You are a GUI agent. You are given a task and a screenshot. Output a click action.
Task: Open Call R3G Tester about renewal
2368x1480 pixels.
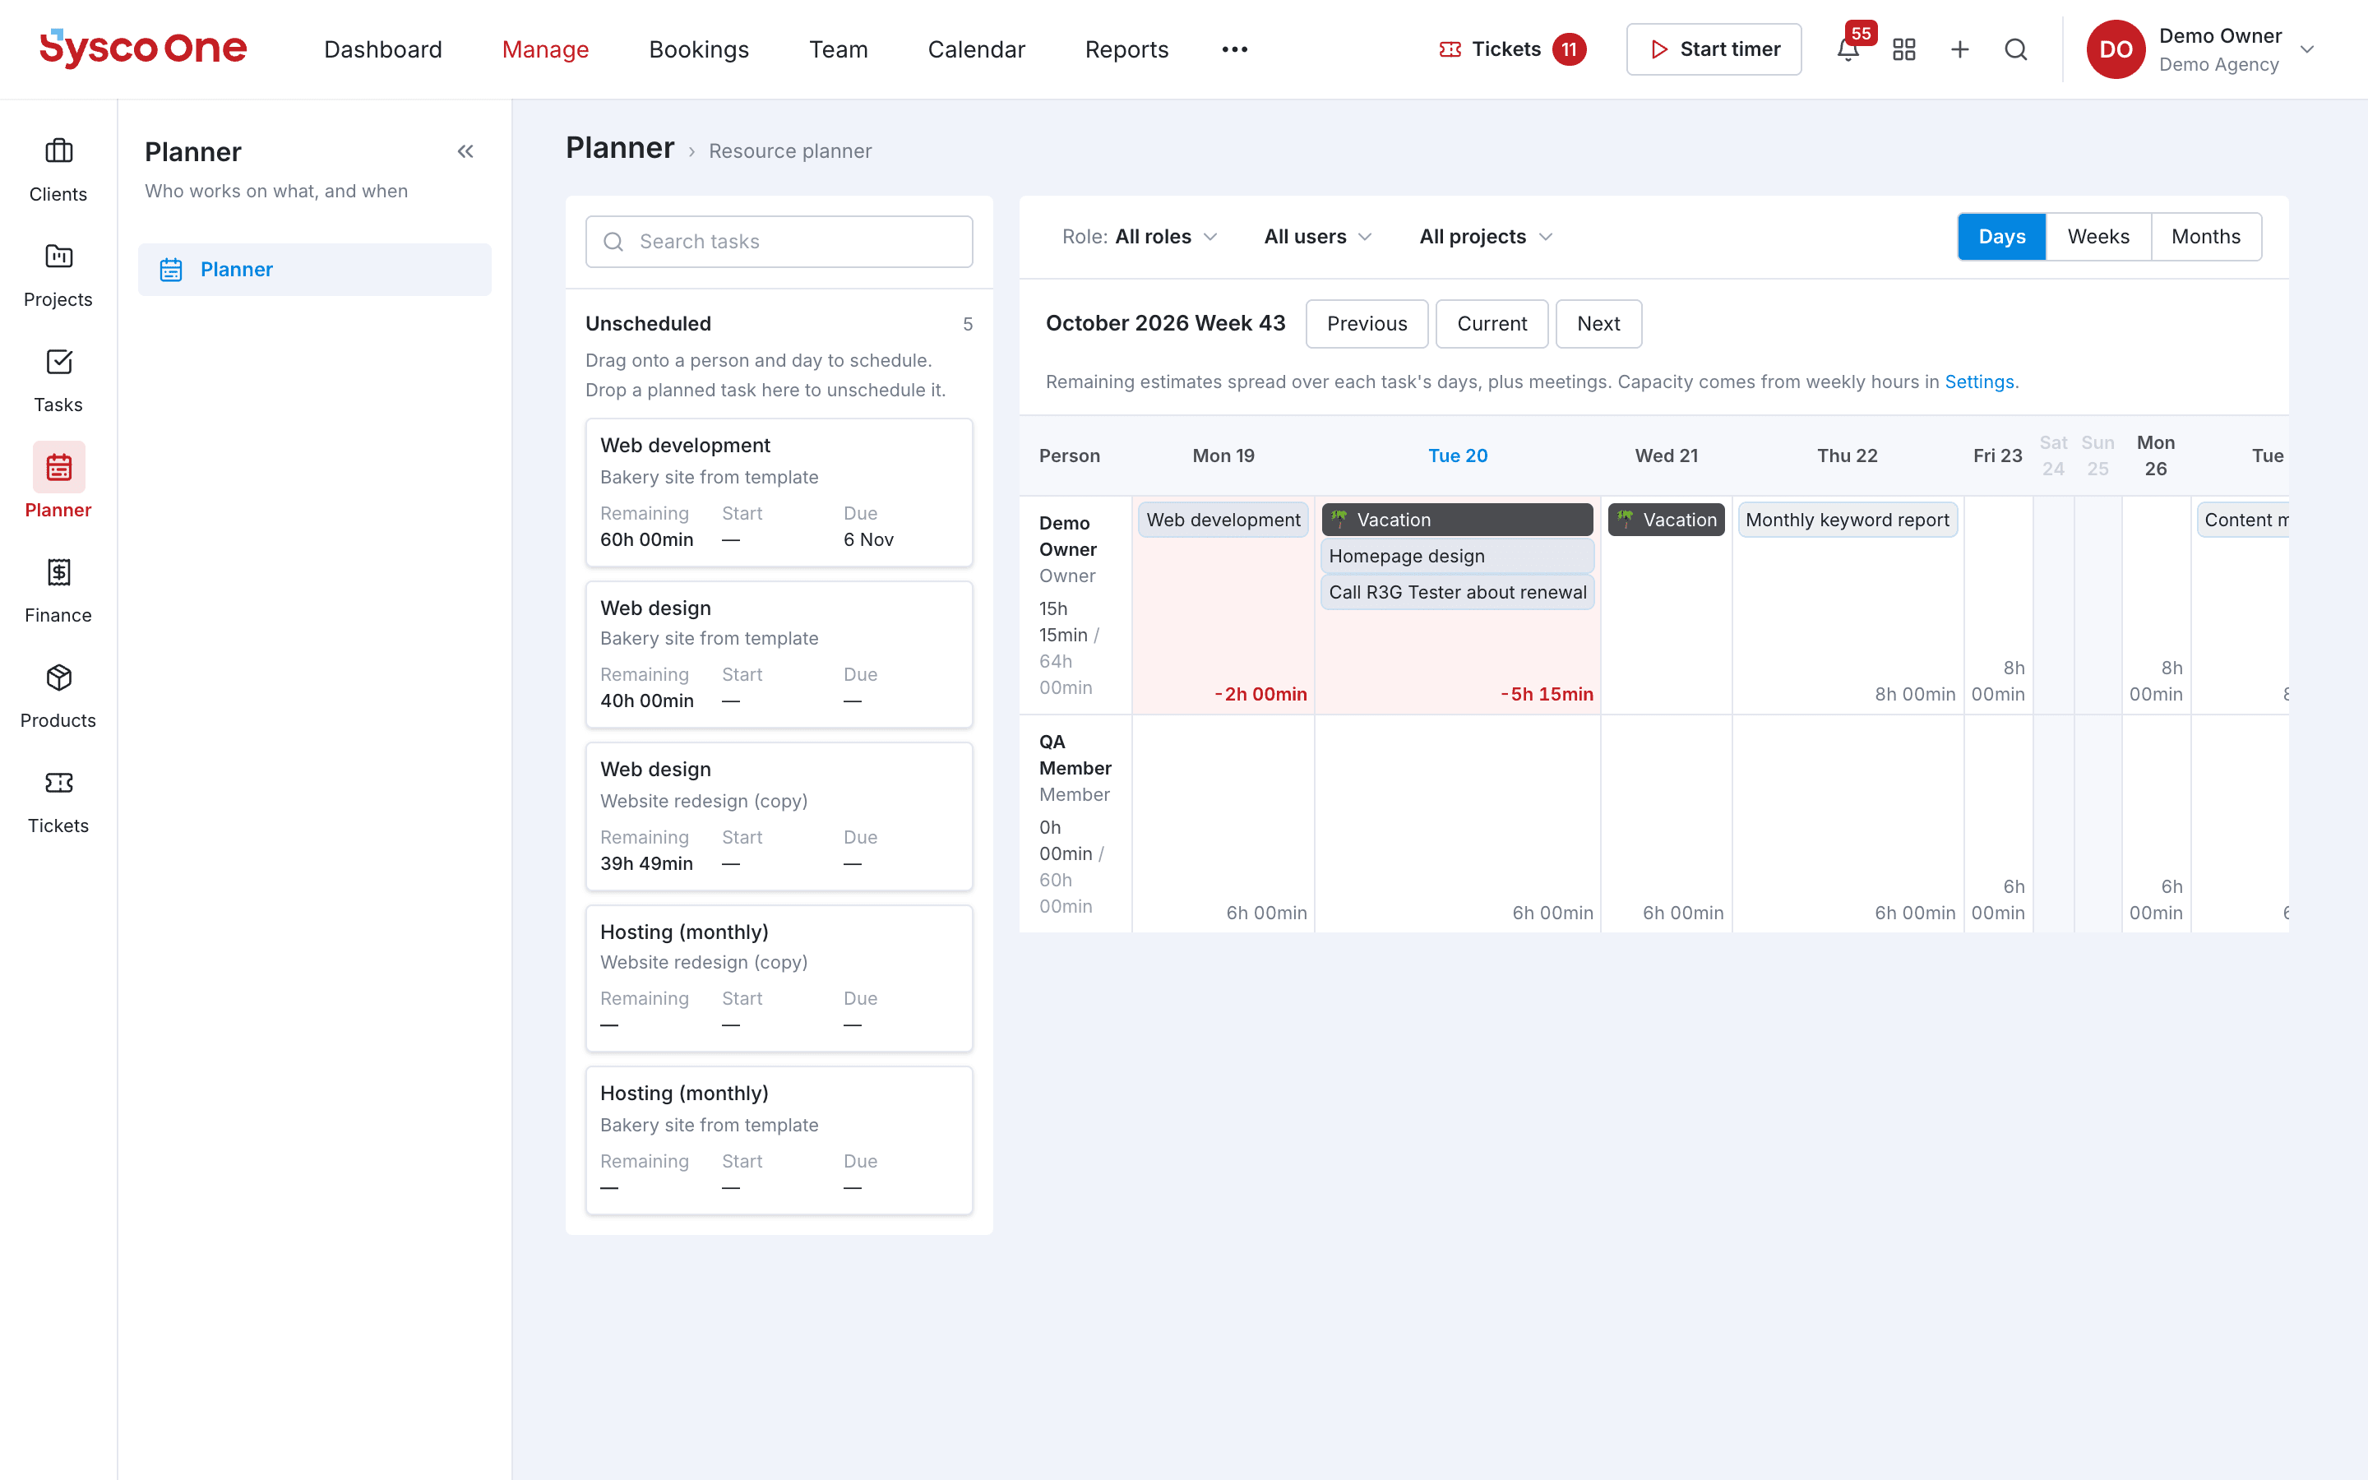point(1457,592)
